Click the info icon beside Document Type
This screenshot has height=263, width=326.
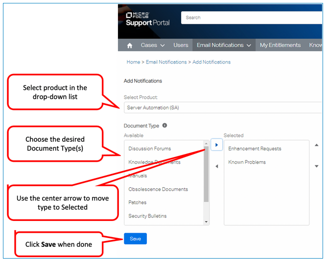164,125
